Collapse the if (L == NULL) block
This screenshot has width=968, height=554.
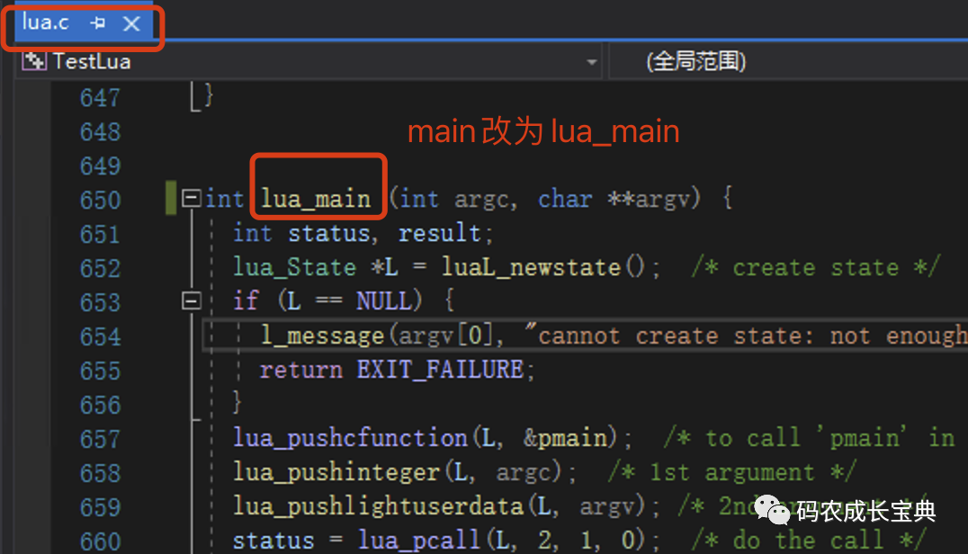(x=192, y=300)
